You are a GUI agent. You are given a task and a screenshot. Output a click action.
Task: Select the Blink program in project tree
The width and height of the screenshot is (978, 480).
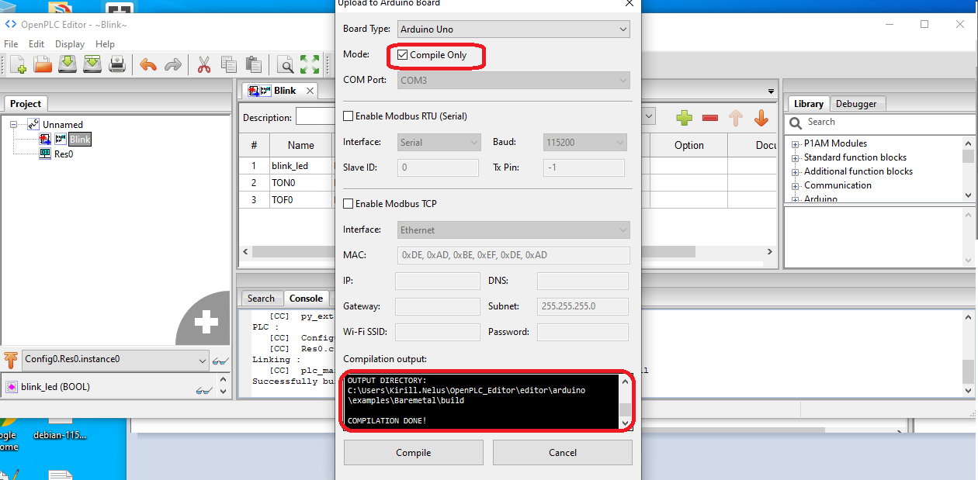(x=80, y=140)
